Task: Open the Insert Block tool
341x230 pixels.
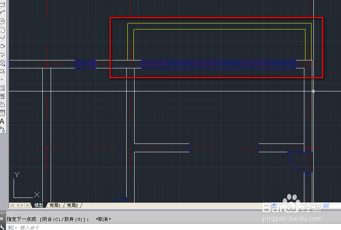Action: [2, 63]
